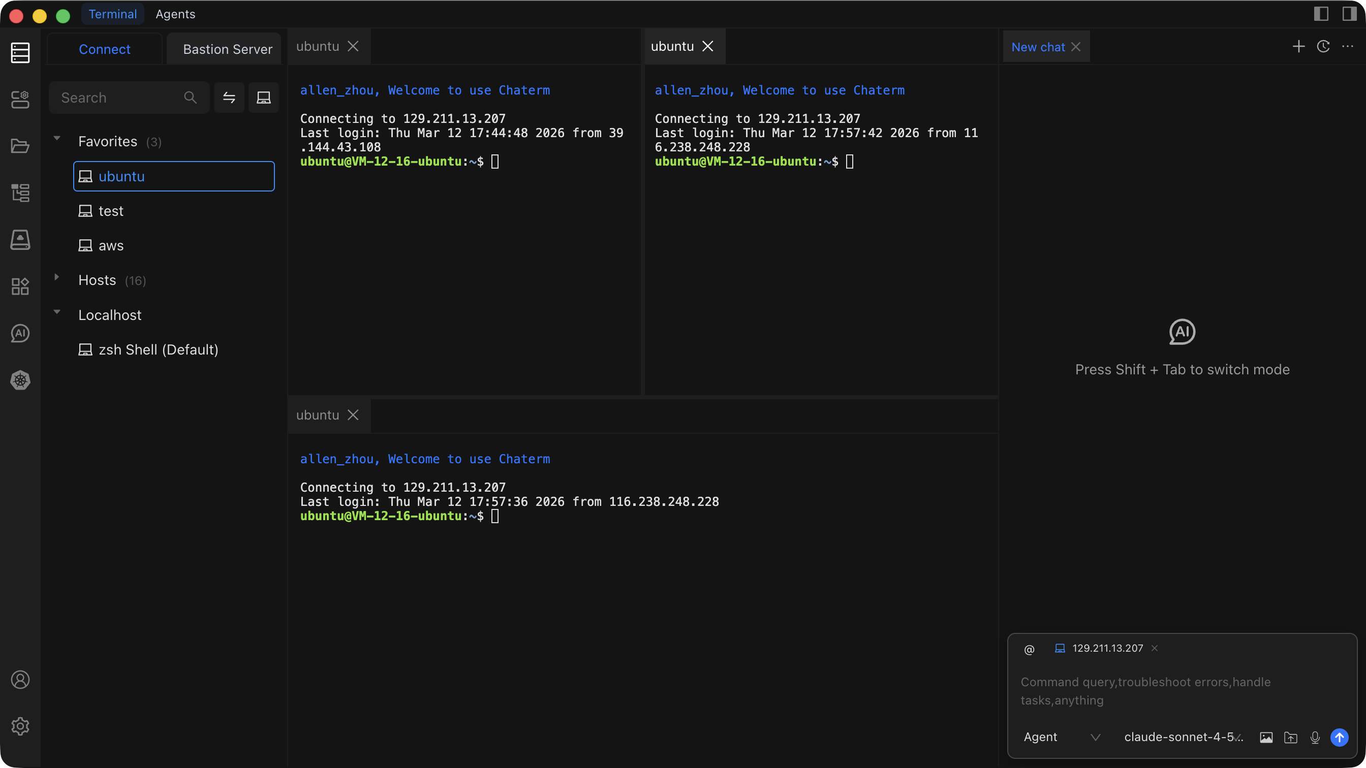Viewport: 1366px width, 768px height.
Task: Toggle the left sidebar panel layout icon
Action: (1321, 14)
